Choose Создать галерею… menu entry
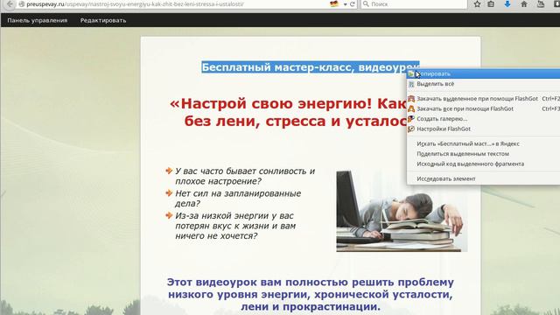 coord(484,119)
